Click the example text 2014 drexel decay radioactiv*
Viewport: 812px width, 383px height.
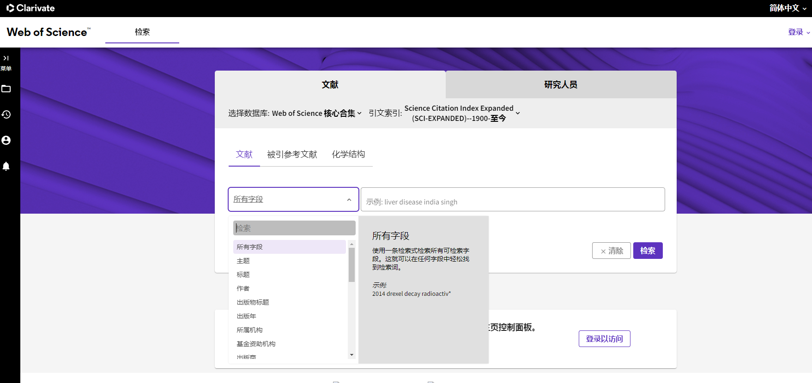412,293
